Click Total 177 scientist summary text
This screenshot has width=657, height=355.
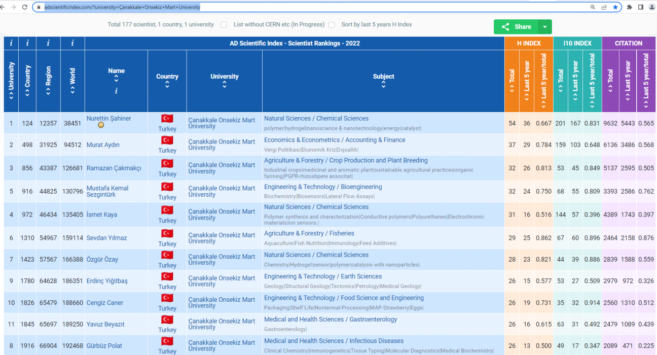click(x=161, y=25)
